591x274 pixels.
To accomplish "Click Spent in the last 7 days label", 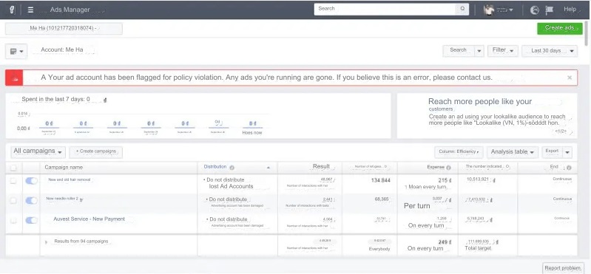I will coord(55,100).
